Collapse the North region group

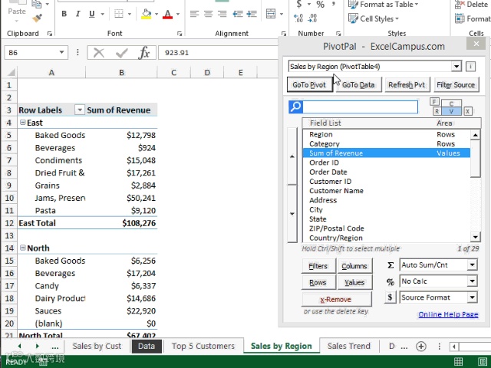(22, 248)
